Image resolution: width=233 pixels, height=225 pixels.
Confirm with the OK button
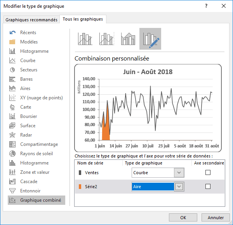183,218
